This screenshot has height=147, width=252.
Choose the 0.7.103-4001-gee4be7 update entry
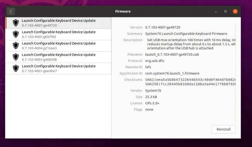click(x=58, y=69)
